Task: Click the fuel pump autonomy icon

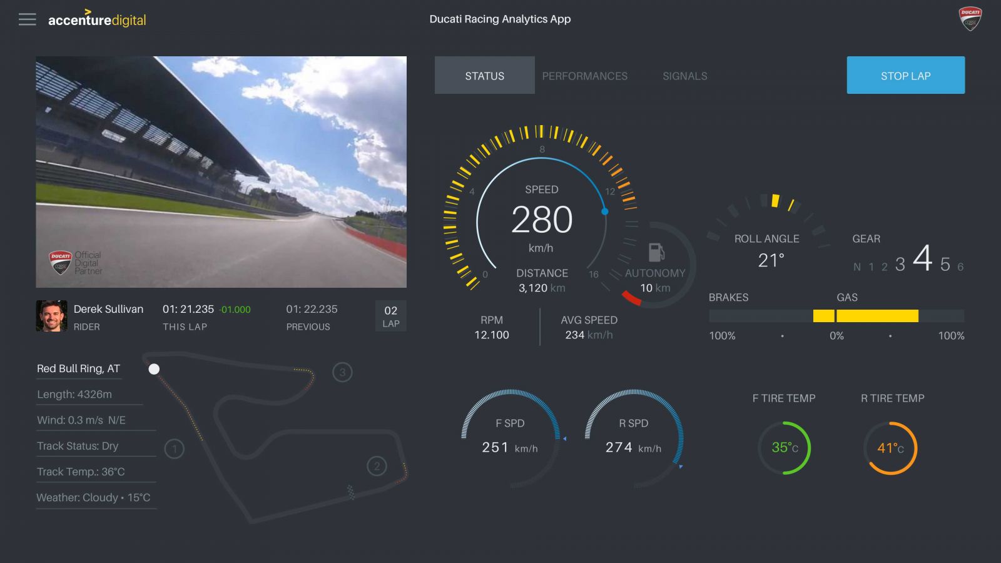Action: click(656, 252)
